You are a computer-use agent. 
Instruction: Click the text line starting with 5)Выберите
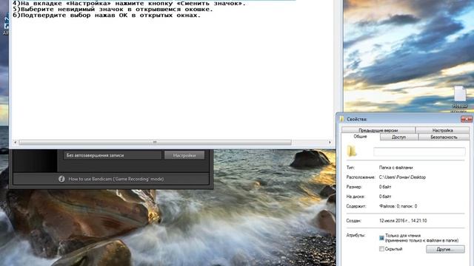[113, 9]
